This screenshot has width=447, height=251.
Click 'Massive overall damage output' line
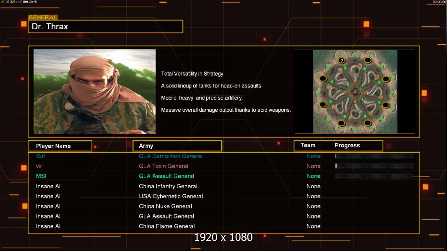point(226,110)
